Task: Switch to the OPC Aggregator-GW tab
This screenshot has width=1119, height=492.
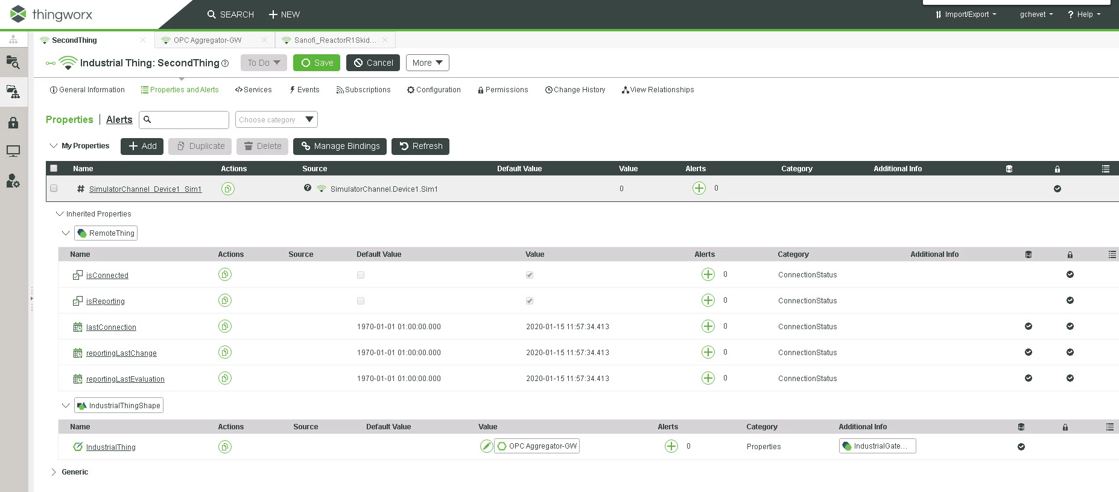Action: click(208, 40)
